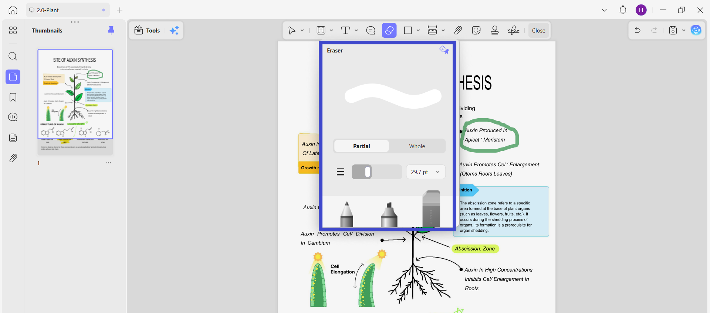
Task: Select the Thumbnails panel sidebar icon
Action: pyautogui.click(x=13, y=77)
